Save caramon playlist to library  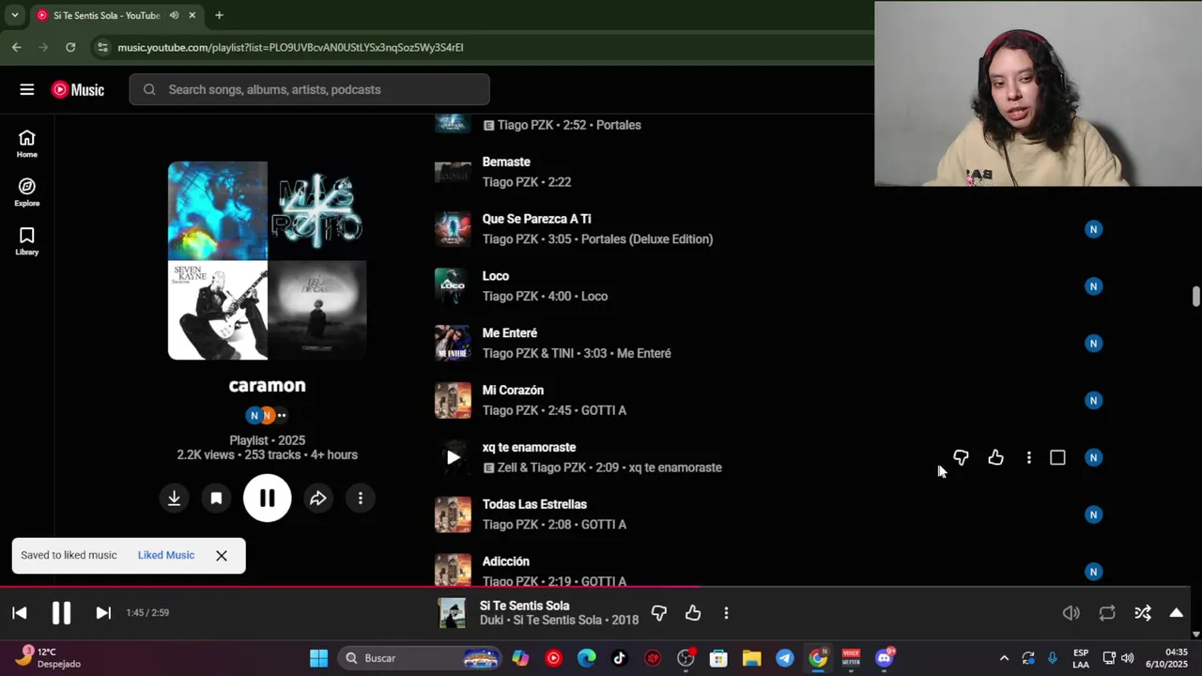[216, 499]
